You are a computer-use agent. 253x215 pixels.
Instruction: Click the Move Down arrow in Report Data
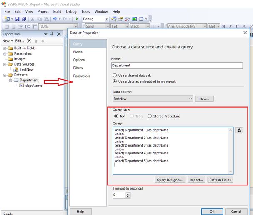pos(43,41)
